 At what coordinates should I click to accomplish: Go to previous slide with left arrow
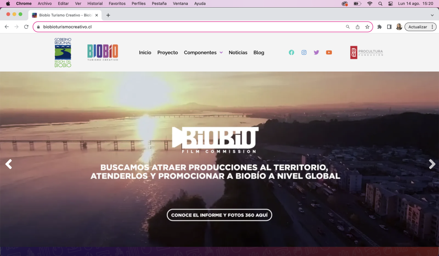pyautogui.click(x=9, y=164)
